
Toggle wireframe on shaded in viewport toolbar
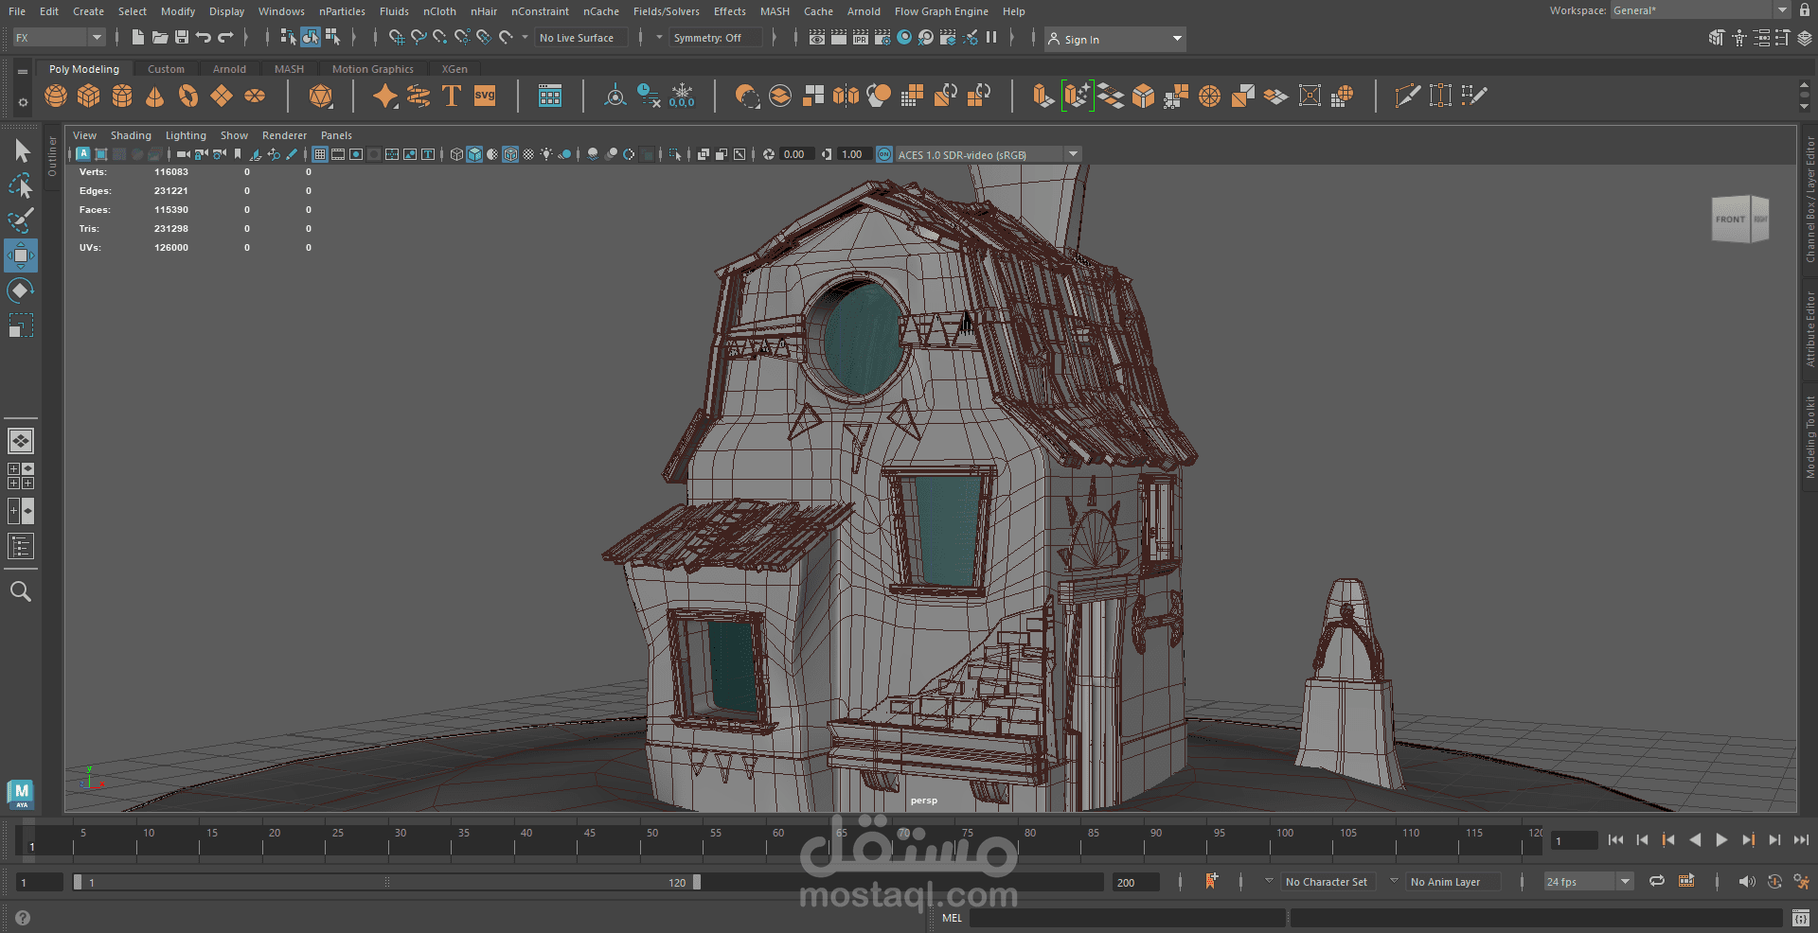[x=510, y=154]
